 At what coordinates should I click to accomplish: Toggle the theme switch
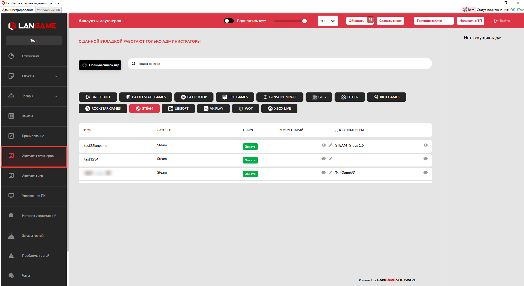[229, 21]
